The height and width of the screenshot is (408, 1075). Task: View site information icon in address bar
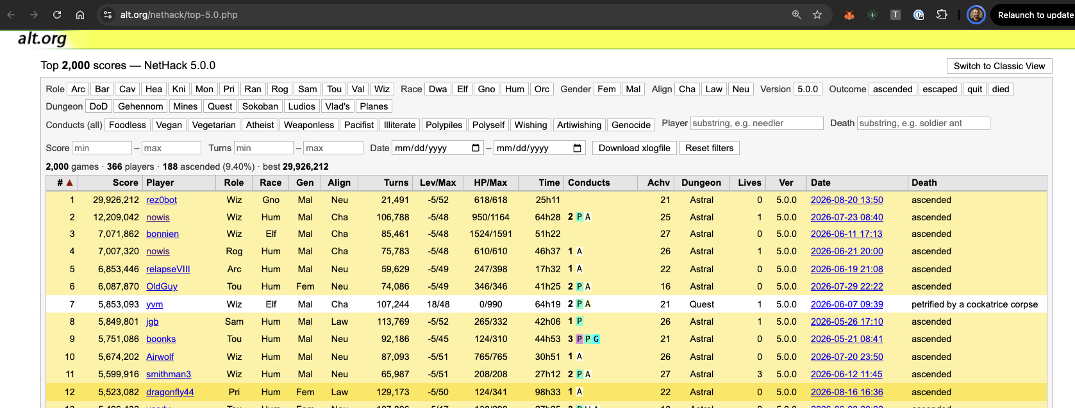108,15
